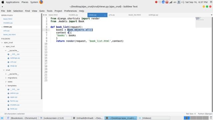Collapse the crud folder
This screenshot has height=120, width=213.
pyautogui.click(x=4, y=70)
